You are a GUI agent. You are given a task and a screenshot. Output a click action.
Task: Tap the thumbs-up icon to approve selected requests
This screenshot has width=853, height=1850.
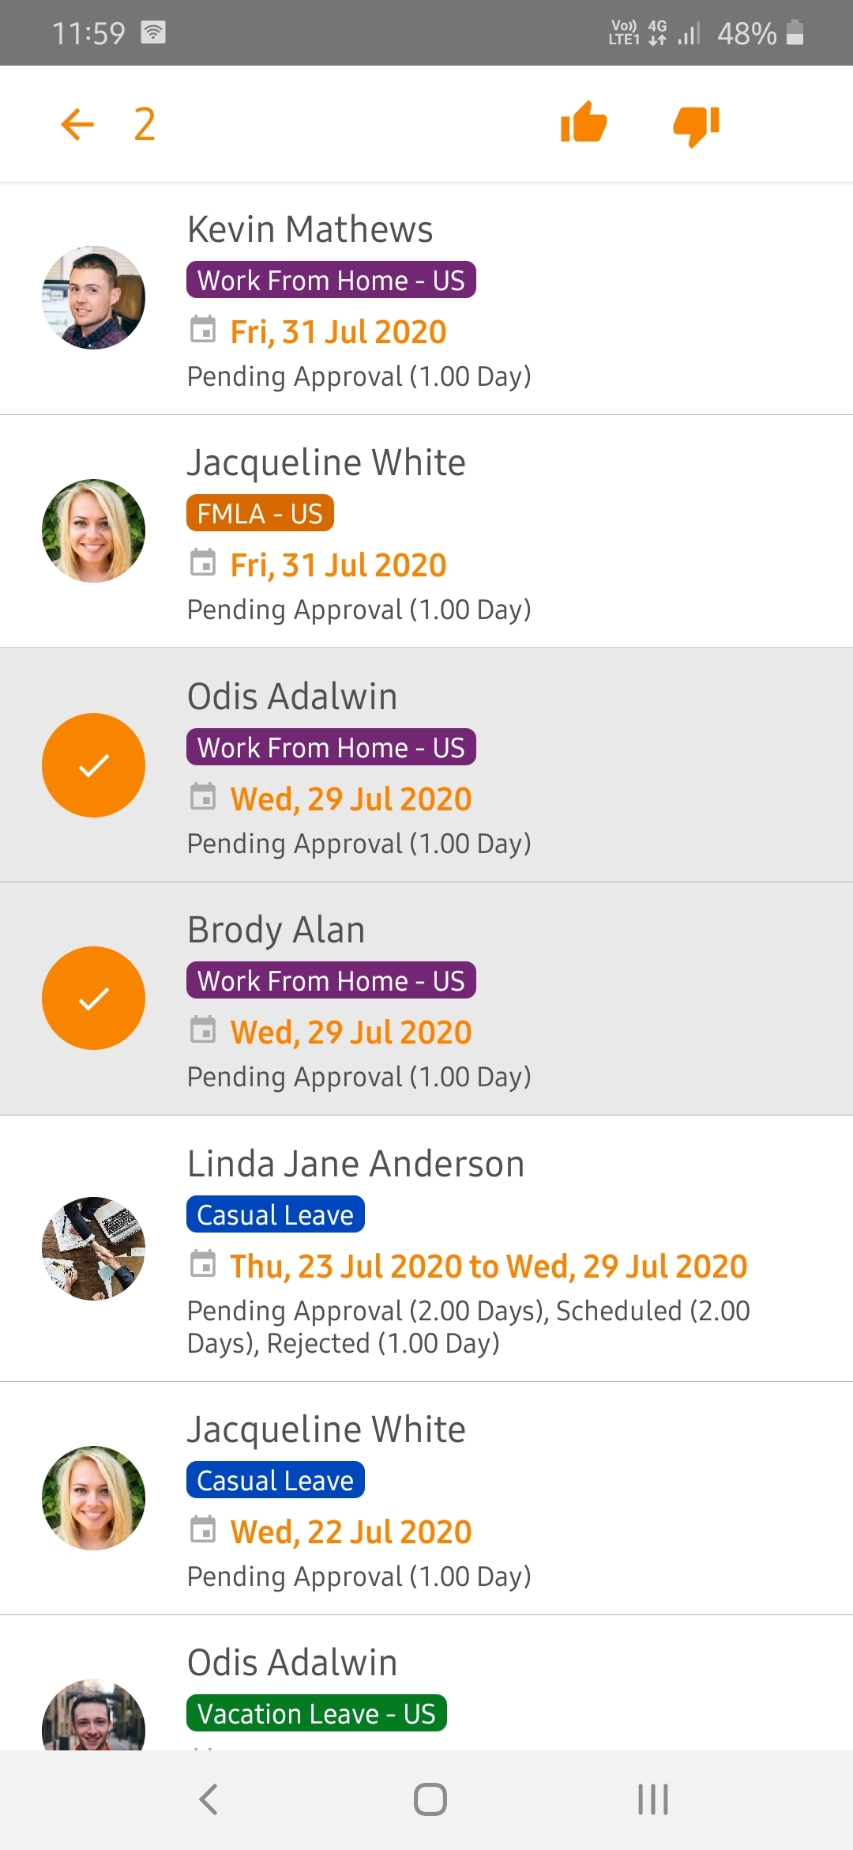tap(584, 123)
